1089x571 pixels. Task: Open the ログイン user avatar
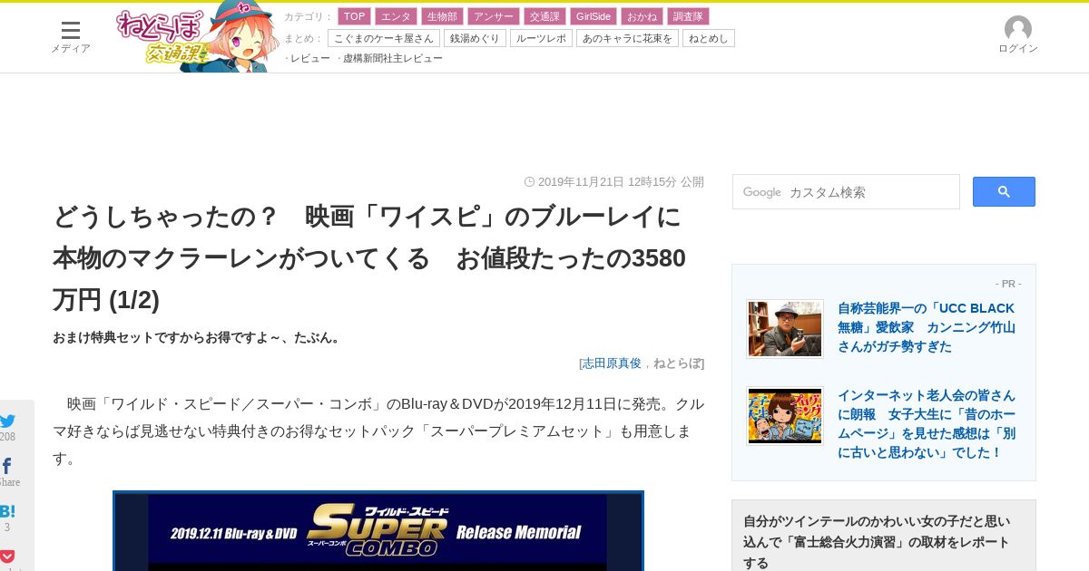coord(1017,35)
